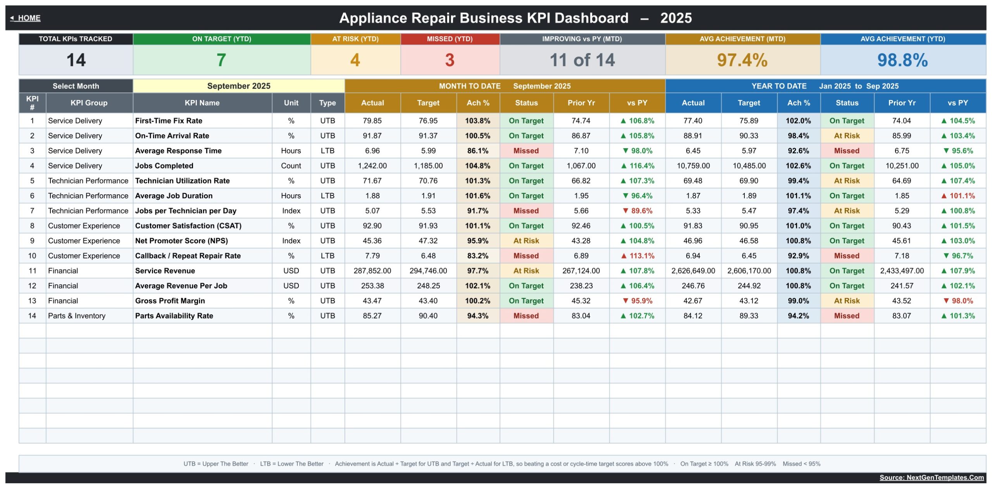The width and height of the screenshot is (992, 489).
Task: Open the September 2025 month selector
Action: click(x=239, y=86)
